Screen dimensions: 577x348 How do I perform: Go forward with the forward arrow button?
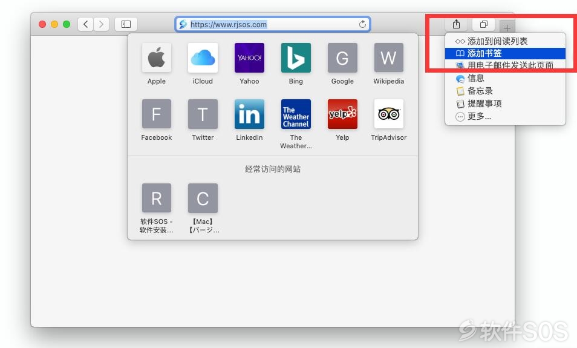[x=101, y=24]
